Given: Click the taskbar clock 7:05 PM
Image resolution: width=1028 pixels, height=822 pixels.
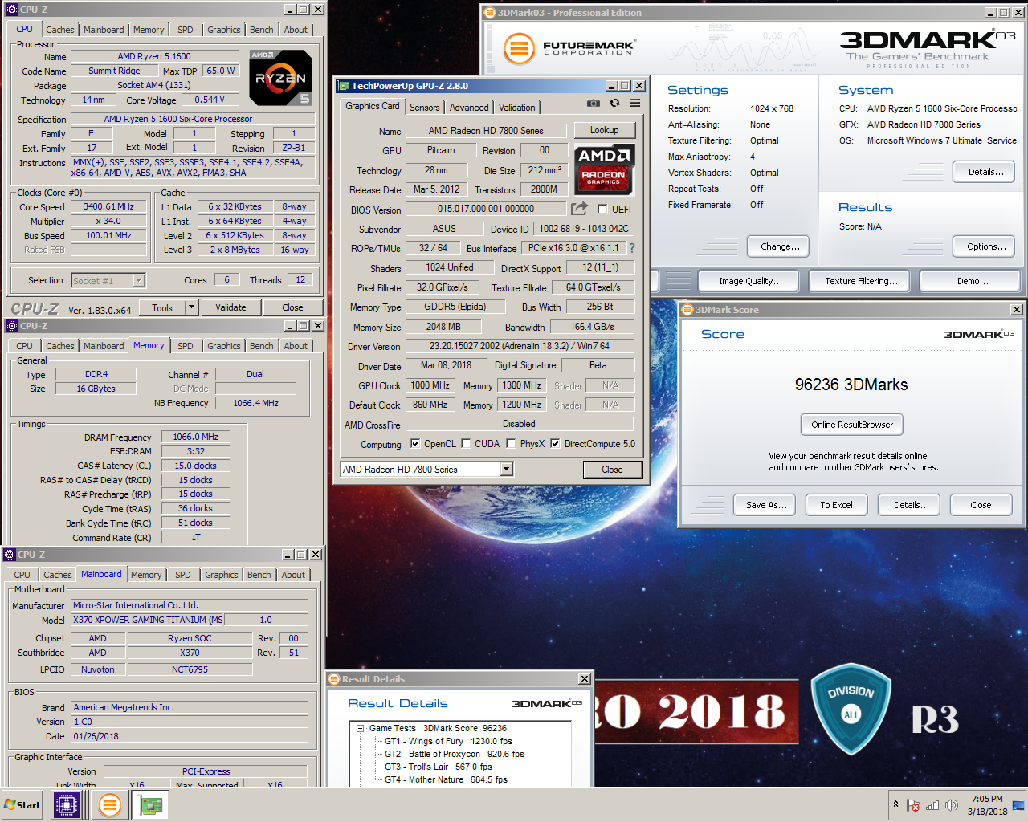Looking at the screenshot, I should click(x=987, y=799).
